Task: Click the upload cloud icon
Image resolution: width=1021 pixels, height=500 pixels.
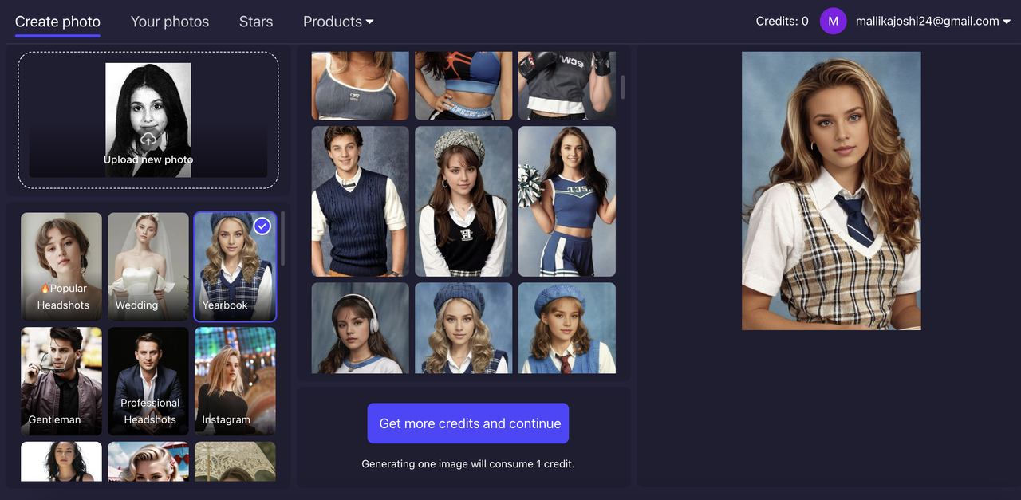Action: tap(148, 141)
